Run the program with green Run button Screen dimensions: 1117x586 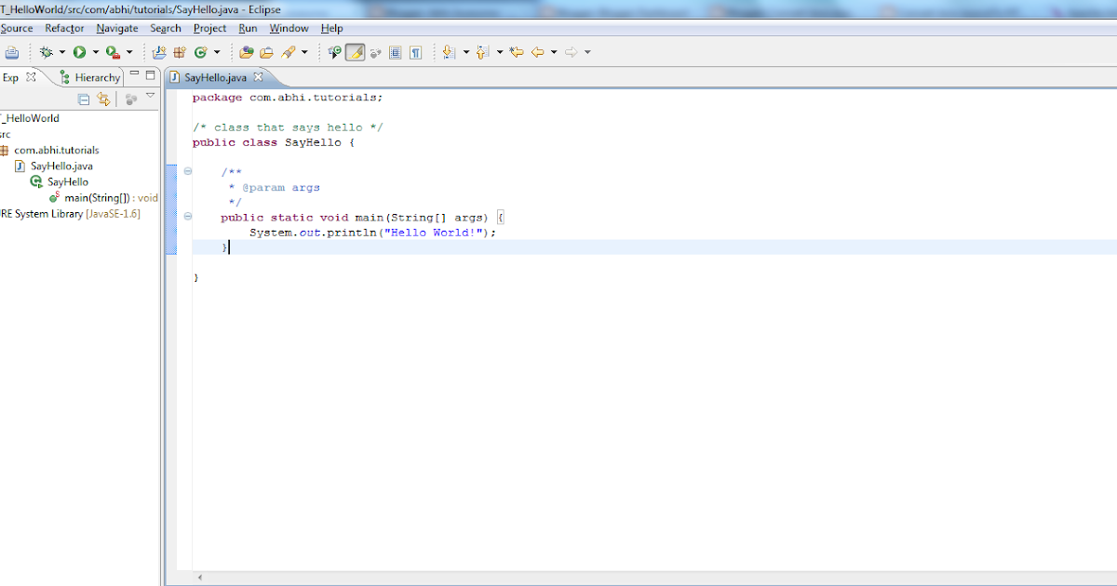pos(80,53)
